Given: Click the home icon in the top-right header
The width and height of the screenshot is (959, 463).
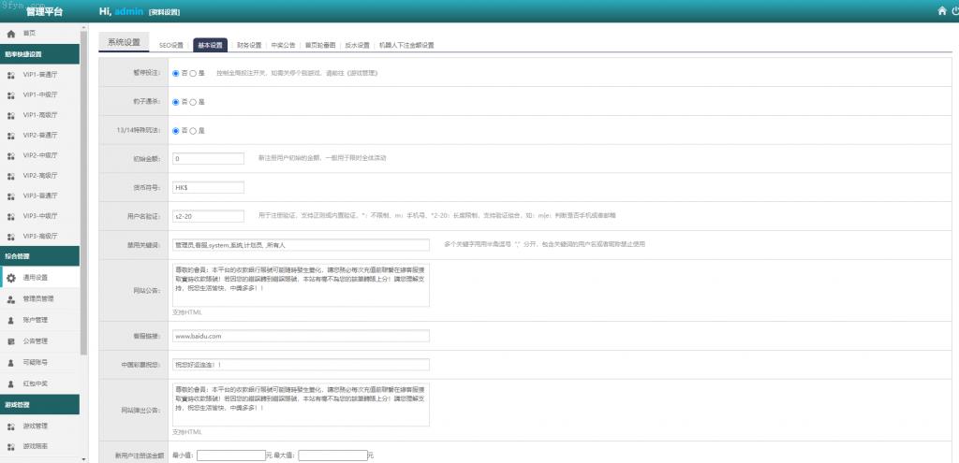Looking at the screenshot, I should (x=942, y=11).
